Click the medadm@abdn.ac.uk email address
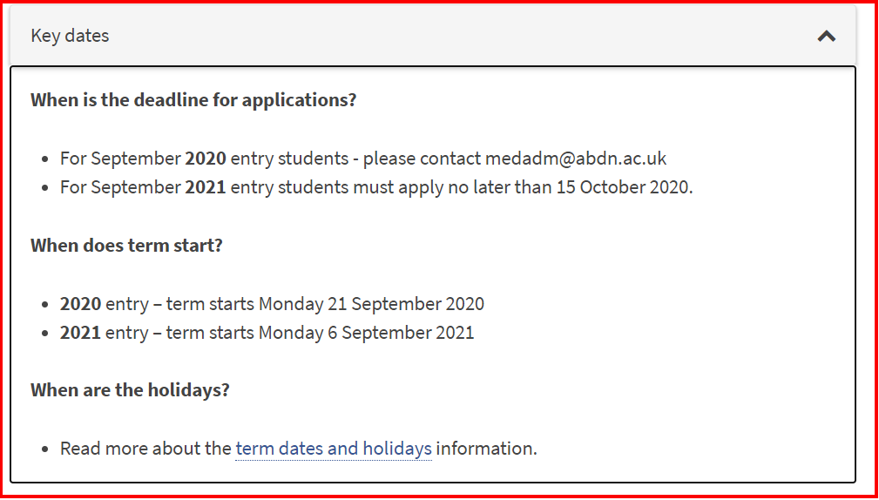 [576, 159]
